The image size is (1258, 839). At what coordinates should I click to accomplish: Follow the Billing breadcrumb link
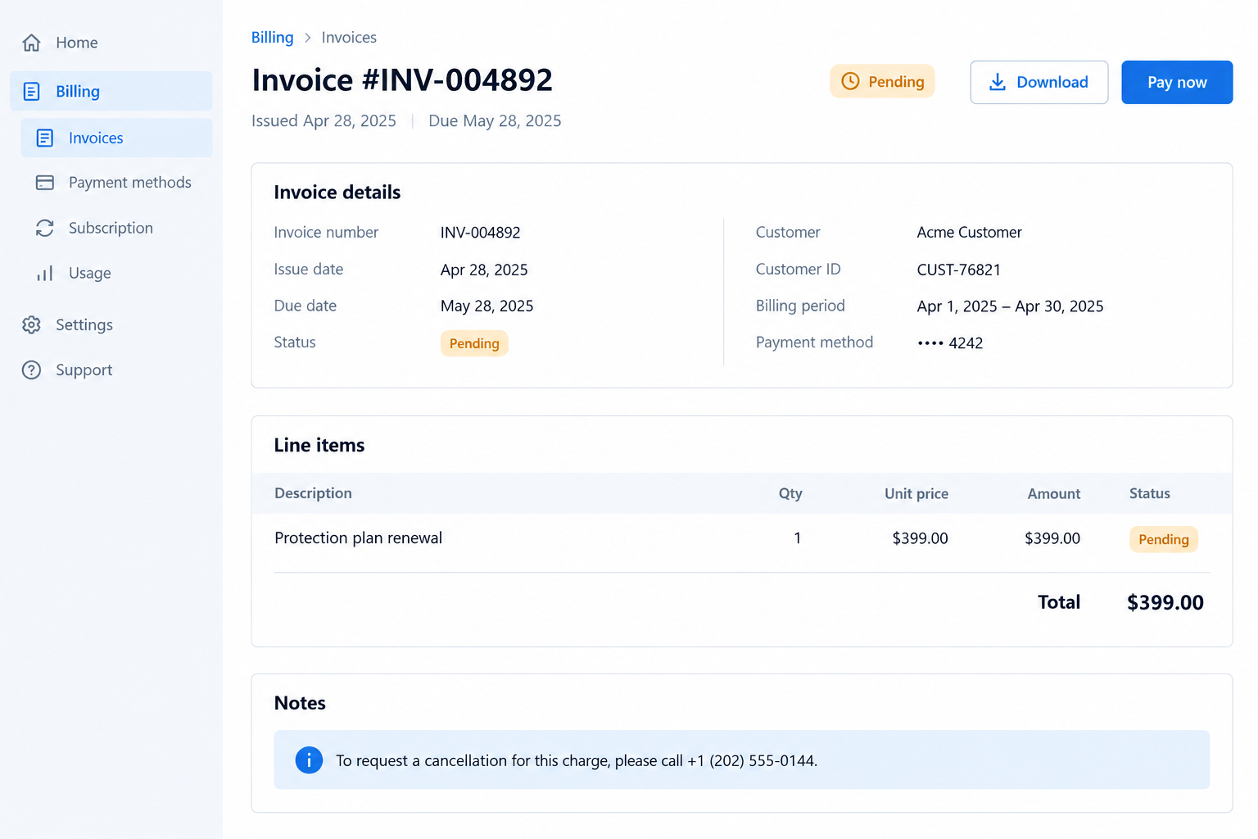pos(273,38)
